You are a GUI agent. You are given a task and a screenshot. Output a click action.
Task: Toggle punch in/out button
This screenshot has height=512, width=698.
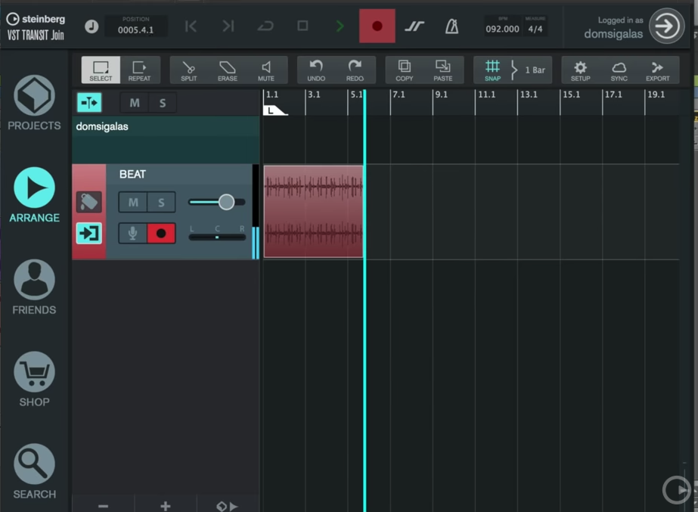tap(414, 26)
